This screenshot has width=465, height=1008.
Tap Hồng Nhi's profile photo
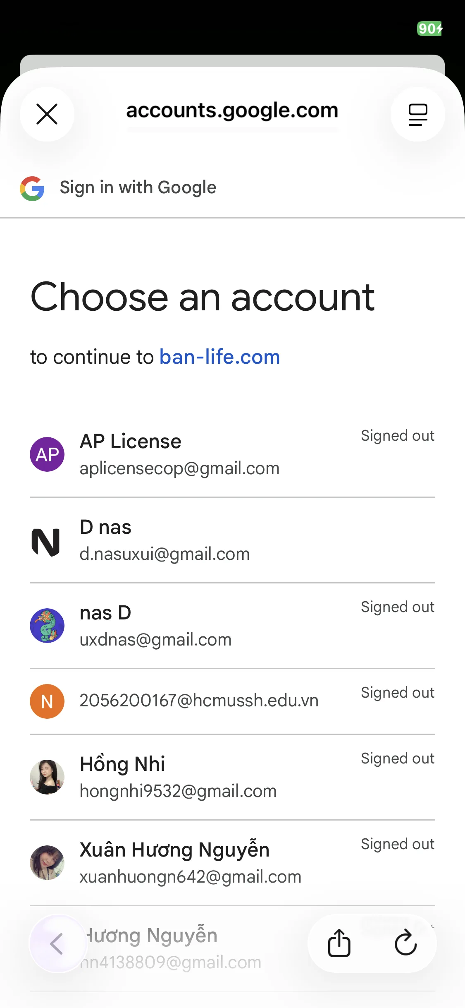47,777
